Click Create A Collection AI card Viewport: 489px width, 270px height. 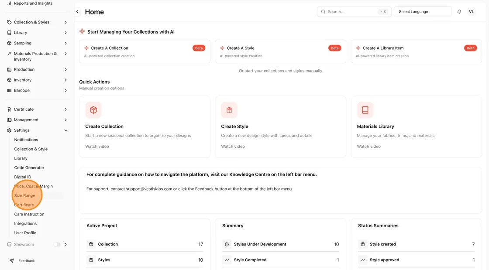145,51
